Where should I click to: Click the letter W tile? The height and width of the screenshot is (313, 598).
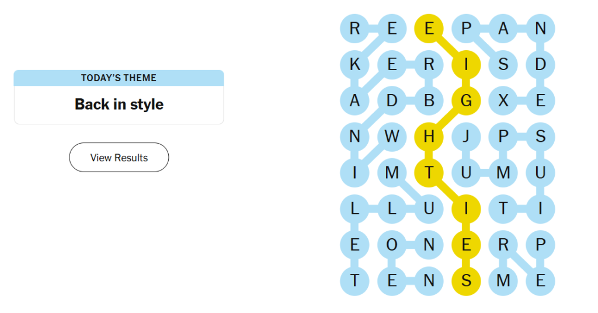[392, 137]
